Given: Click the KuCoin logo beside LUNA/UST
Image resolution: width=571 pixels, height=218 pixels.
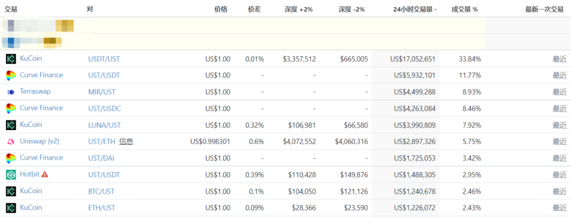Looking at the screenshot, I should [11, 125].
